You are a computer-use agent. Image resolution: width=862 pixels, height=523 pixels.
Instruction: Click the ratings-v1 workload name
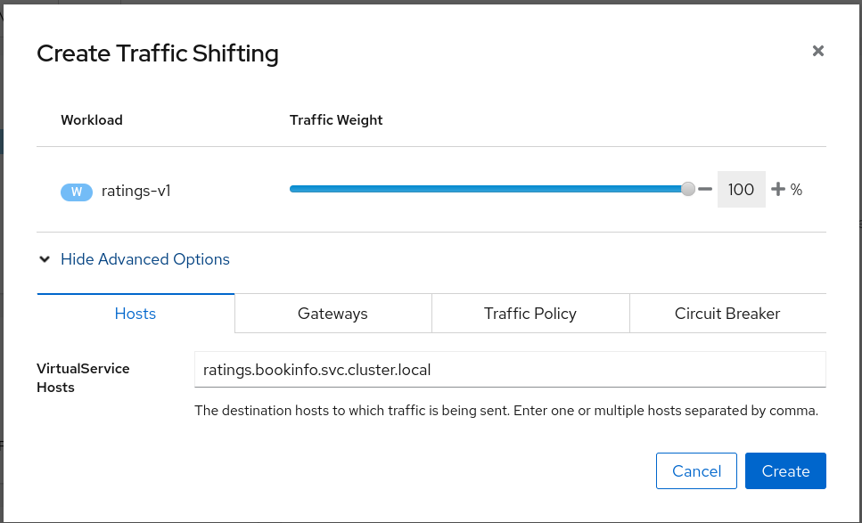pos(135,191)
